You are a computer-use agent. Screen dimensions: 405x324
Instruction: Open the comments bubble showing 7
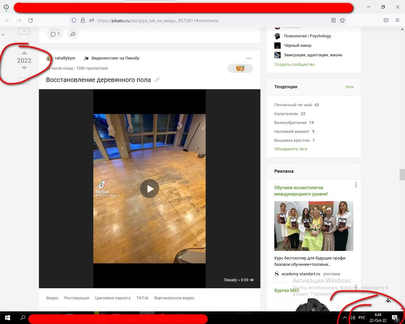pos(55,34)
